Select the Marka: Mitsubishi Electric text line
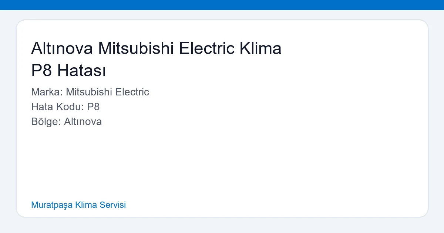Viewport: 444px width, 233px height. (x=90, y=92)
